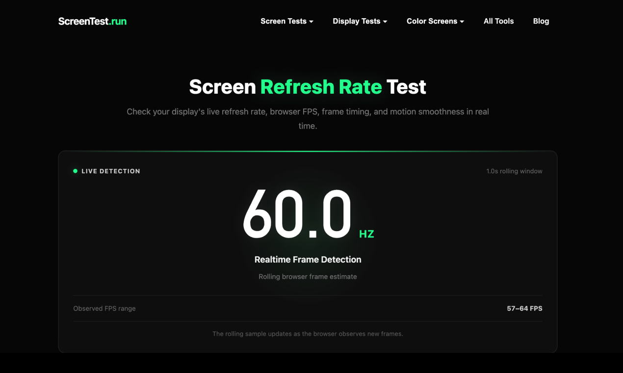Open the All Tools page
The image size is (623, 373).
[498, 21]
